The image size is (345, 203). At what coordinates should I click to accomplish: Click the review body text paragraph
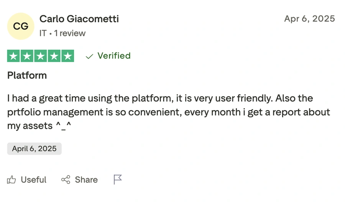point(169,112)
